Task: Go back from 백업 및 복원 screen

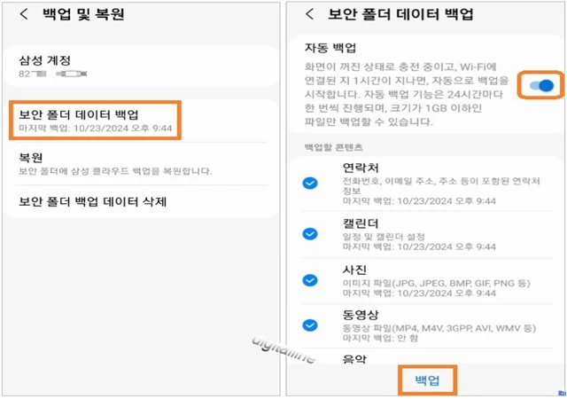Action: tap(24, 14)
